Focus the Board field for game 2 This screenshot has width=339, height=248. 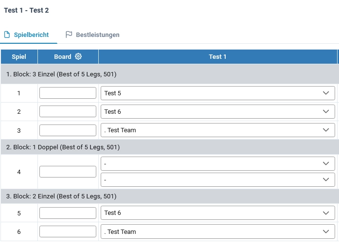pyautogui.click(x=68, y=111)
